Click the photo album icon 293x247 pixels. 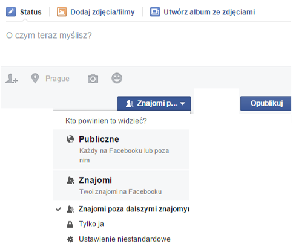155,12
